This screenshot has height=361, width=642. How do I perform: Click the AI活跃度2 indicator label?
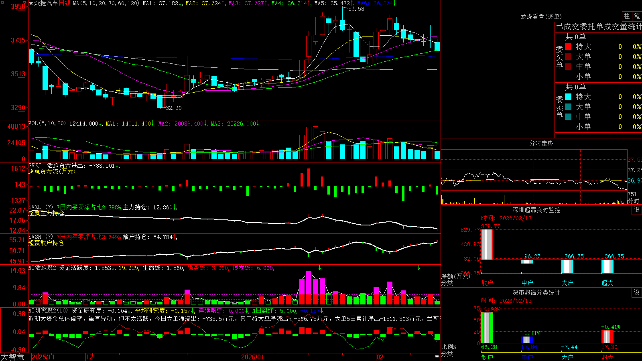pyautogui.click(x=43, y=268)
